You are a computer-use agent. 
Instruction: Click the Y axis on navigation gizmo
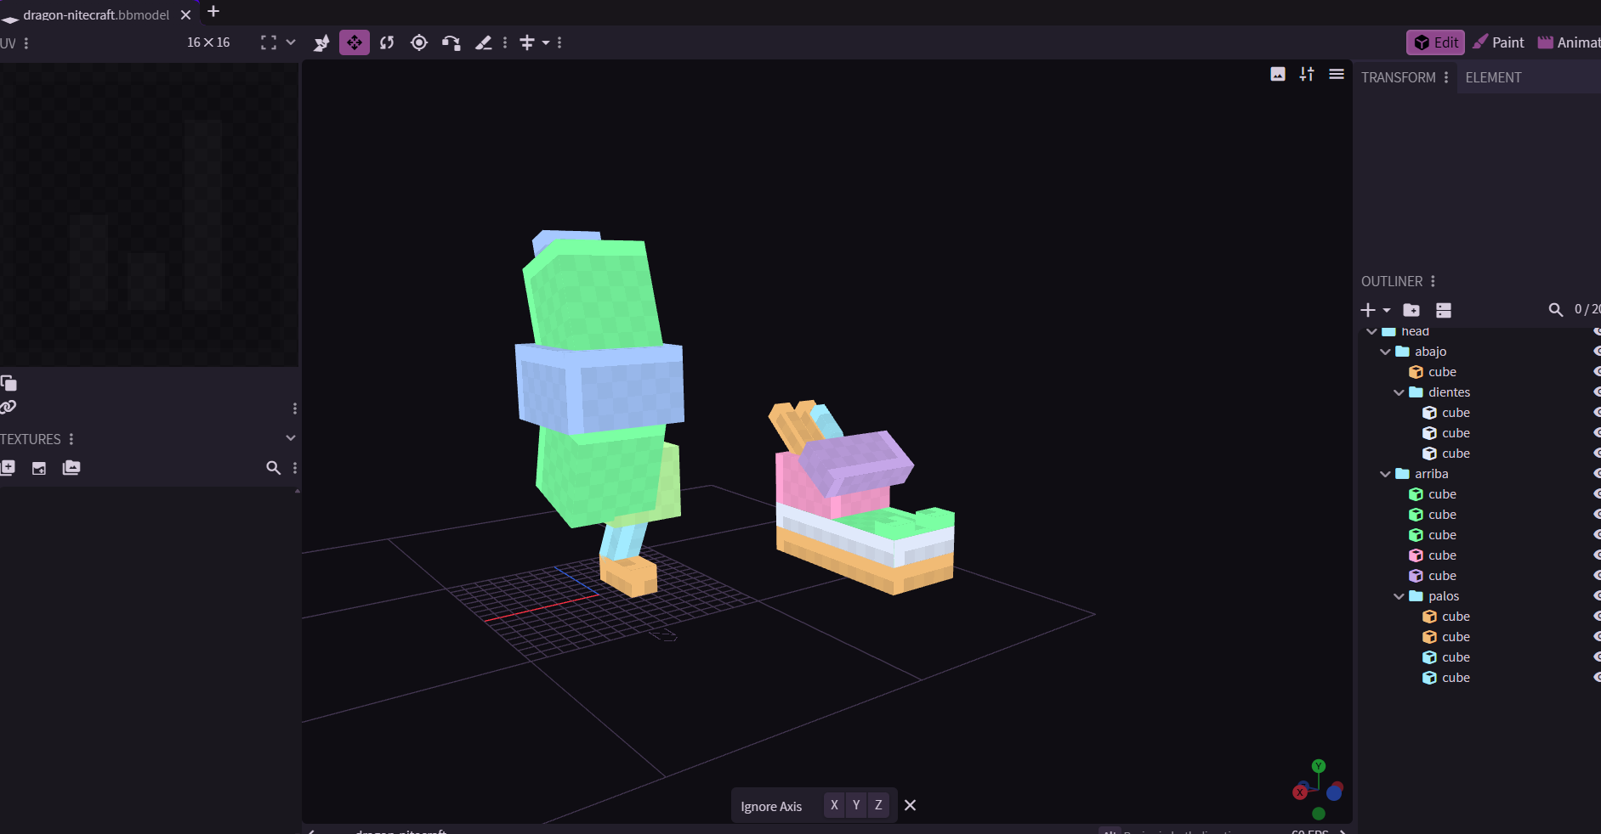[1319, 766]
